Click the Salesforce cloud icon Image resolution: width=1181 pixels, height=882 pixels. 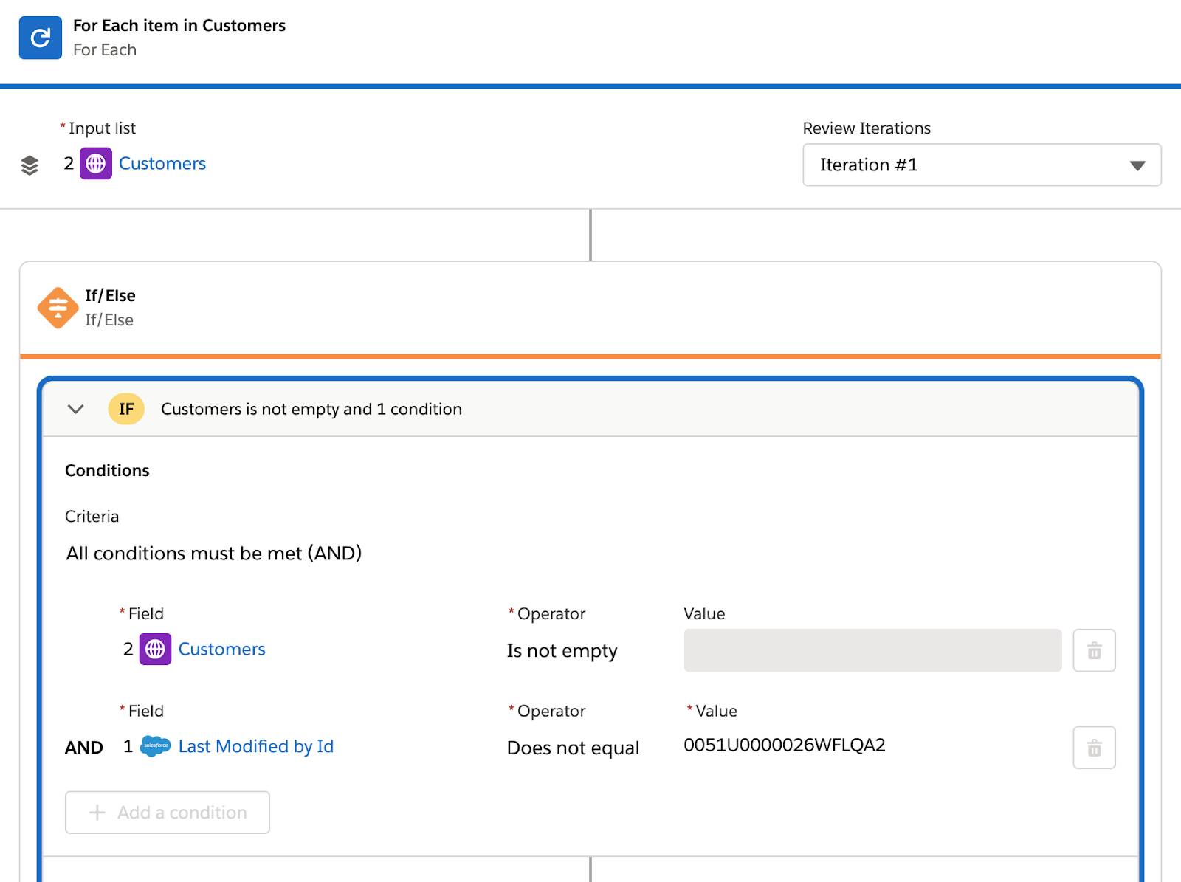click(155, 746)
